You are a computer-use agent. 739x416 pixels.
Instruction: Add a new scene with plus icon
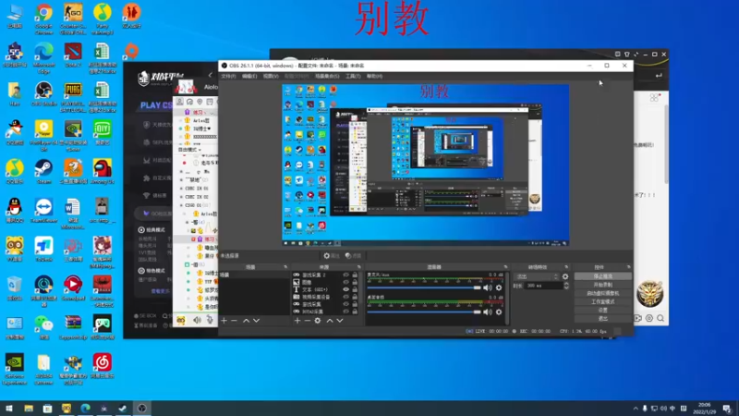(224, 321)
